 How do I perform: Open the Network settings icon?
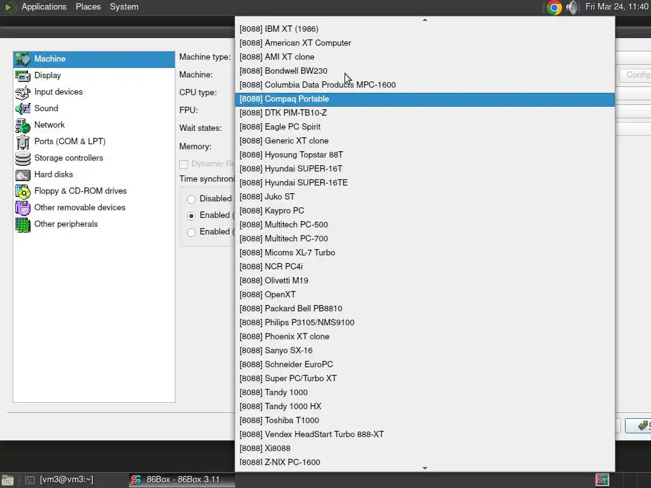(23, 125)
